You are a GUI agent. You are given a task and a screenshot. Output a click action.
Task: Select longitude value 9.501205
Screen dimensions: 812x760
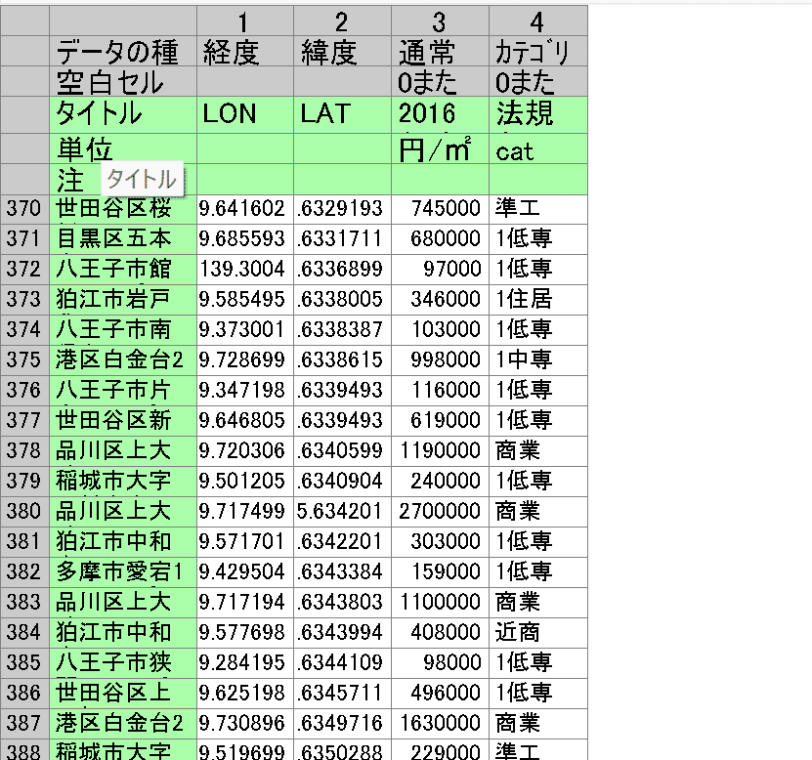245,482
